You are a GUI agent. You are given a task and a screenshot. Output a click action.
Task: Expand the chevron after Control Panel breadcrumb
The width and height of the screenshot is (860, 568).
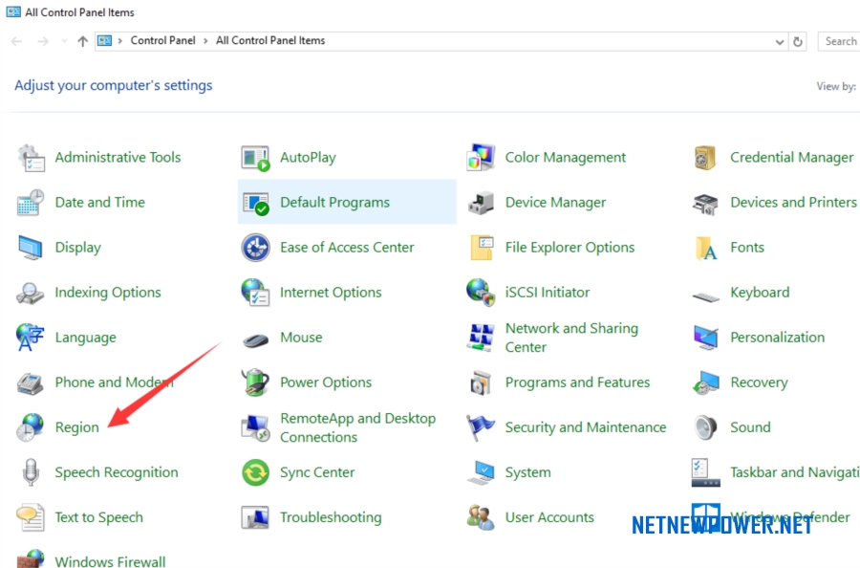[x=205, y=40]
